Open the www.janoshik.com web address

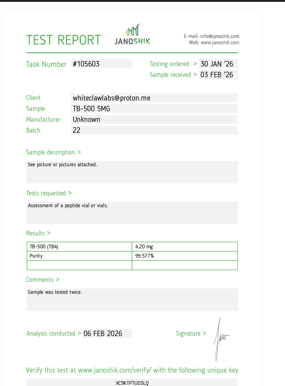[220, 43]
